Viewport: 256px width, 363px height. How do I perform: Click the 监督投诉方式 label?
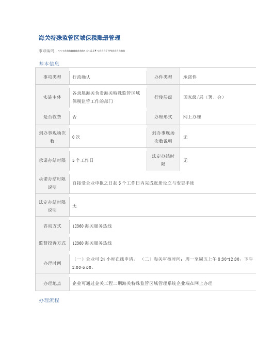coord(52,243)
